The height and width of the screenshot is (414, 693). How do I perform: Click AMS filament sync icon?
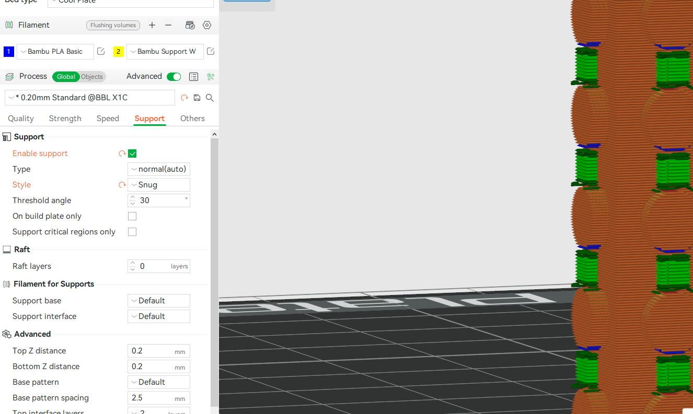click(190, 25)
